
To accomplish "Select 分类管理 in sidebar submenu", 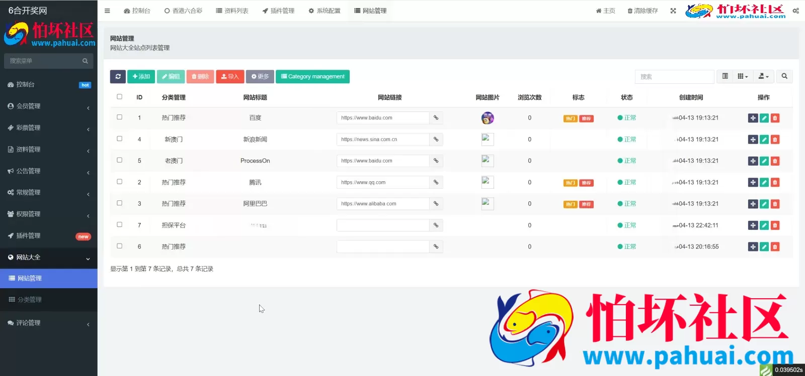I will click(x=49, y=300).
